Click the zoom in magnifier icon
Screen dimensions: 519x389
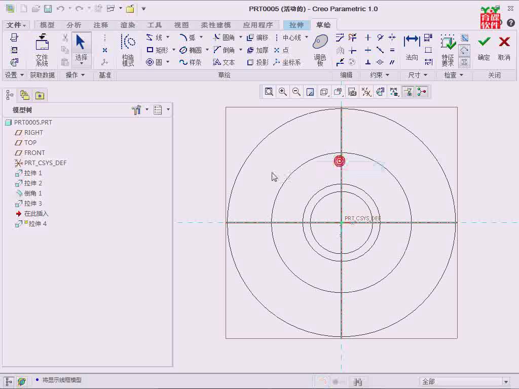tap(283, 92)
